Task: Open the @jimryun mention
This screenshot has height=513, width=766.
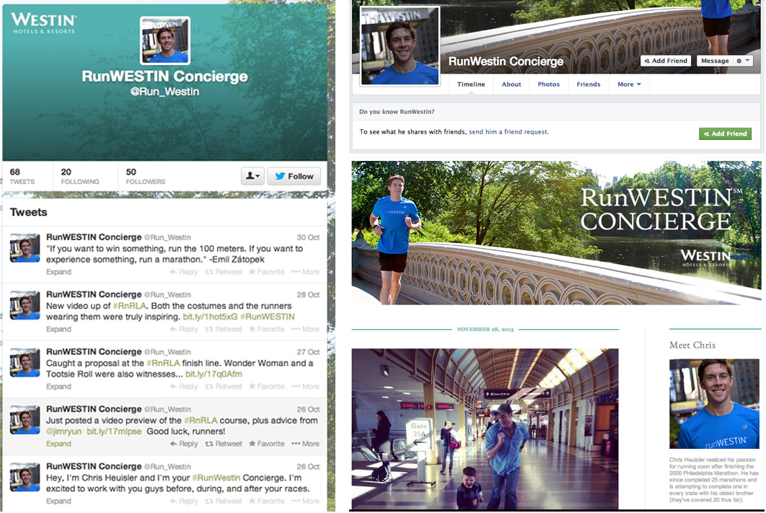Action: click(64, 431)
